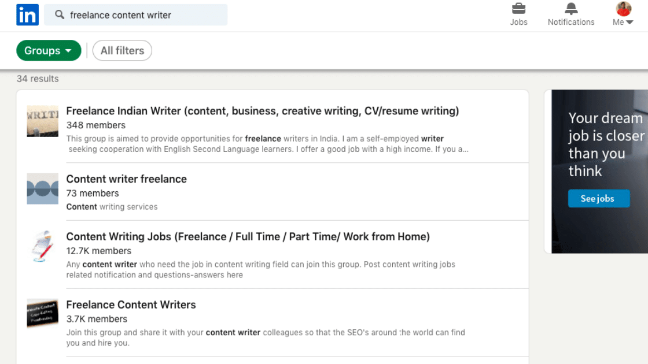Open the Jobs section via briefcase icon
The height and width of the screenshot is (364, 648).
pos(518,10)
